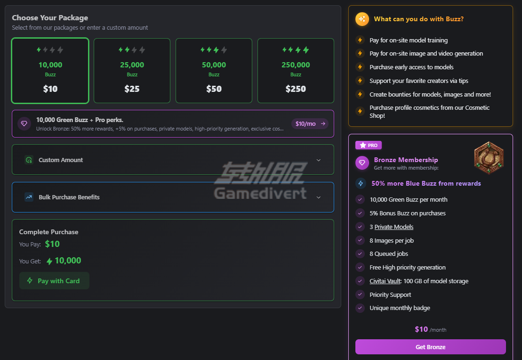Click bolt icon next to Purchase profile cosmetics
Screen dimensions: 522x360
coord(360,111)
